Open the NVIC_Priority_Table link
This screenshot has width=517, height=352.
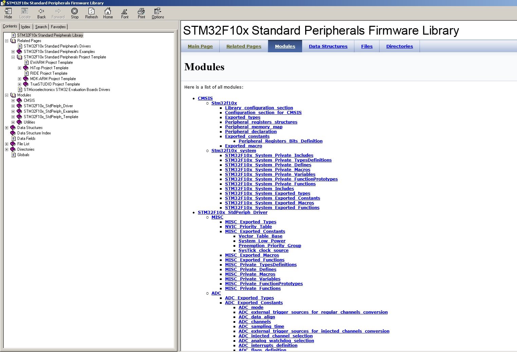point(248,227)
